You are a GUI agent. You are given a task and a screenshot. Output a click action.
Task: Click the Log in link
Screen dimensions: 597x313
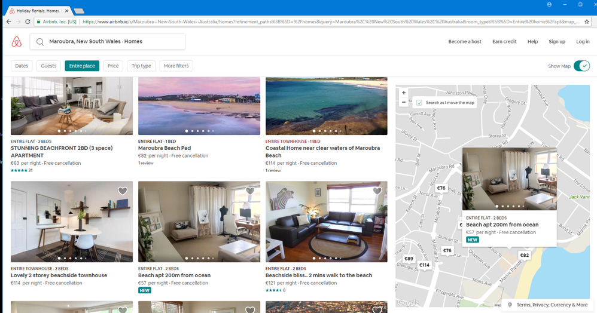[x=583, y=41]
